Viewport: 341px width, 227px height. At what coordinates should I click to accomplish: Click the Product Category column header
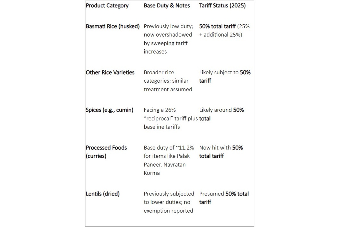pos(107,6)
